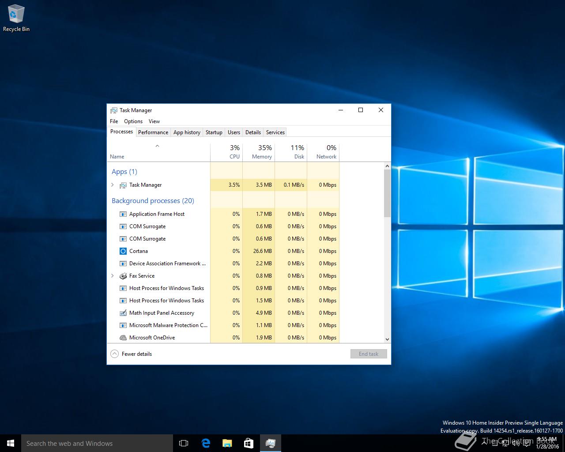Click the Fax Service process icon
The height and width of the screenshot is (452, 565).
[x=123, y=276]
